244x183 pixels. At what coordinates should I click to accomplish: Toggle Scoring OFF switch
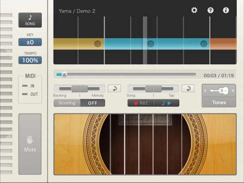click(x=80, y=103)
